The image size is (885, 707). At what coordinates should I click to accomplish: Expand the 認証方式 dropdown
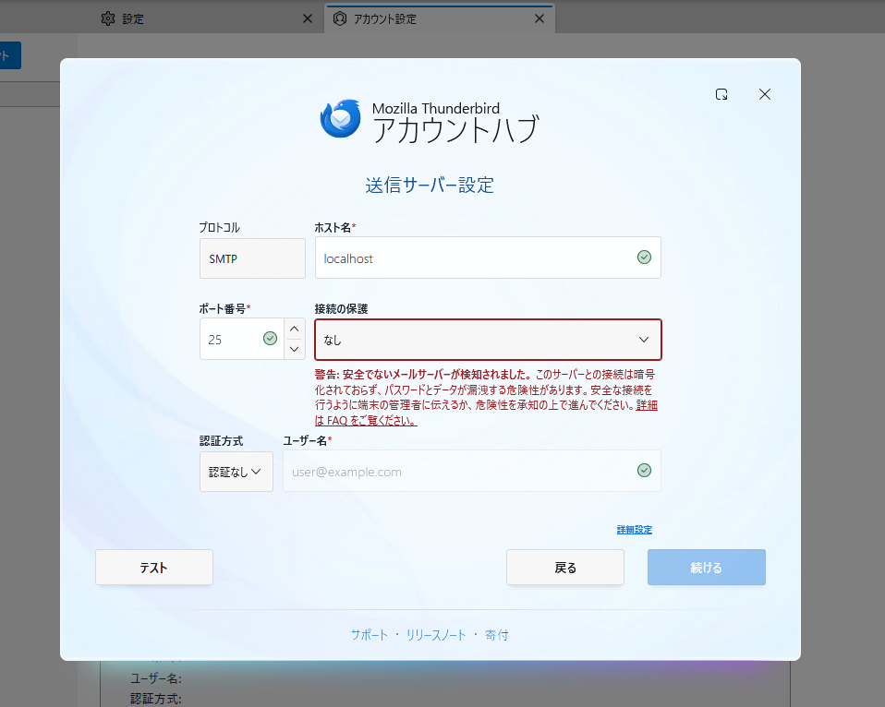coord(236,472)
